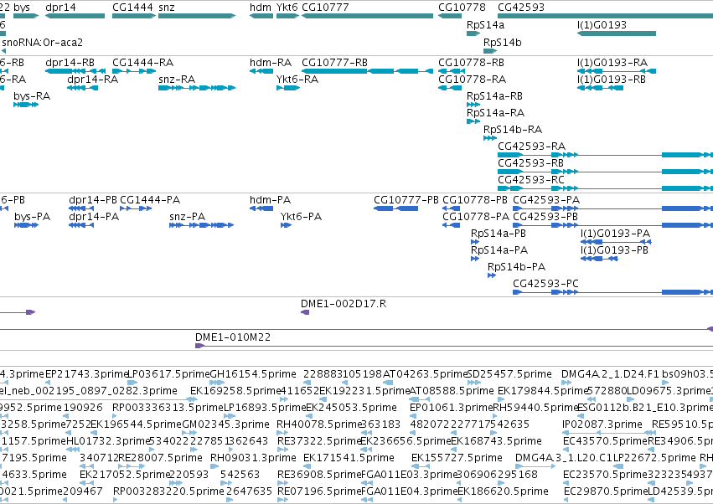Click the l(1)G0193-PA protein label
This screenshot has width=713, height=504.
[615, 233]
